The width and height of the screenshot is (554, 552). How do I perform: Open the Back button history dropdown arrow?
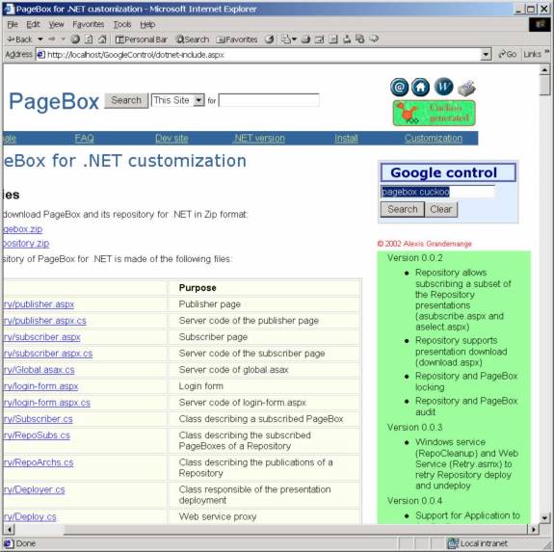(40, 39)
